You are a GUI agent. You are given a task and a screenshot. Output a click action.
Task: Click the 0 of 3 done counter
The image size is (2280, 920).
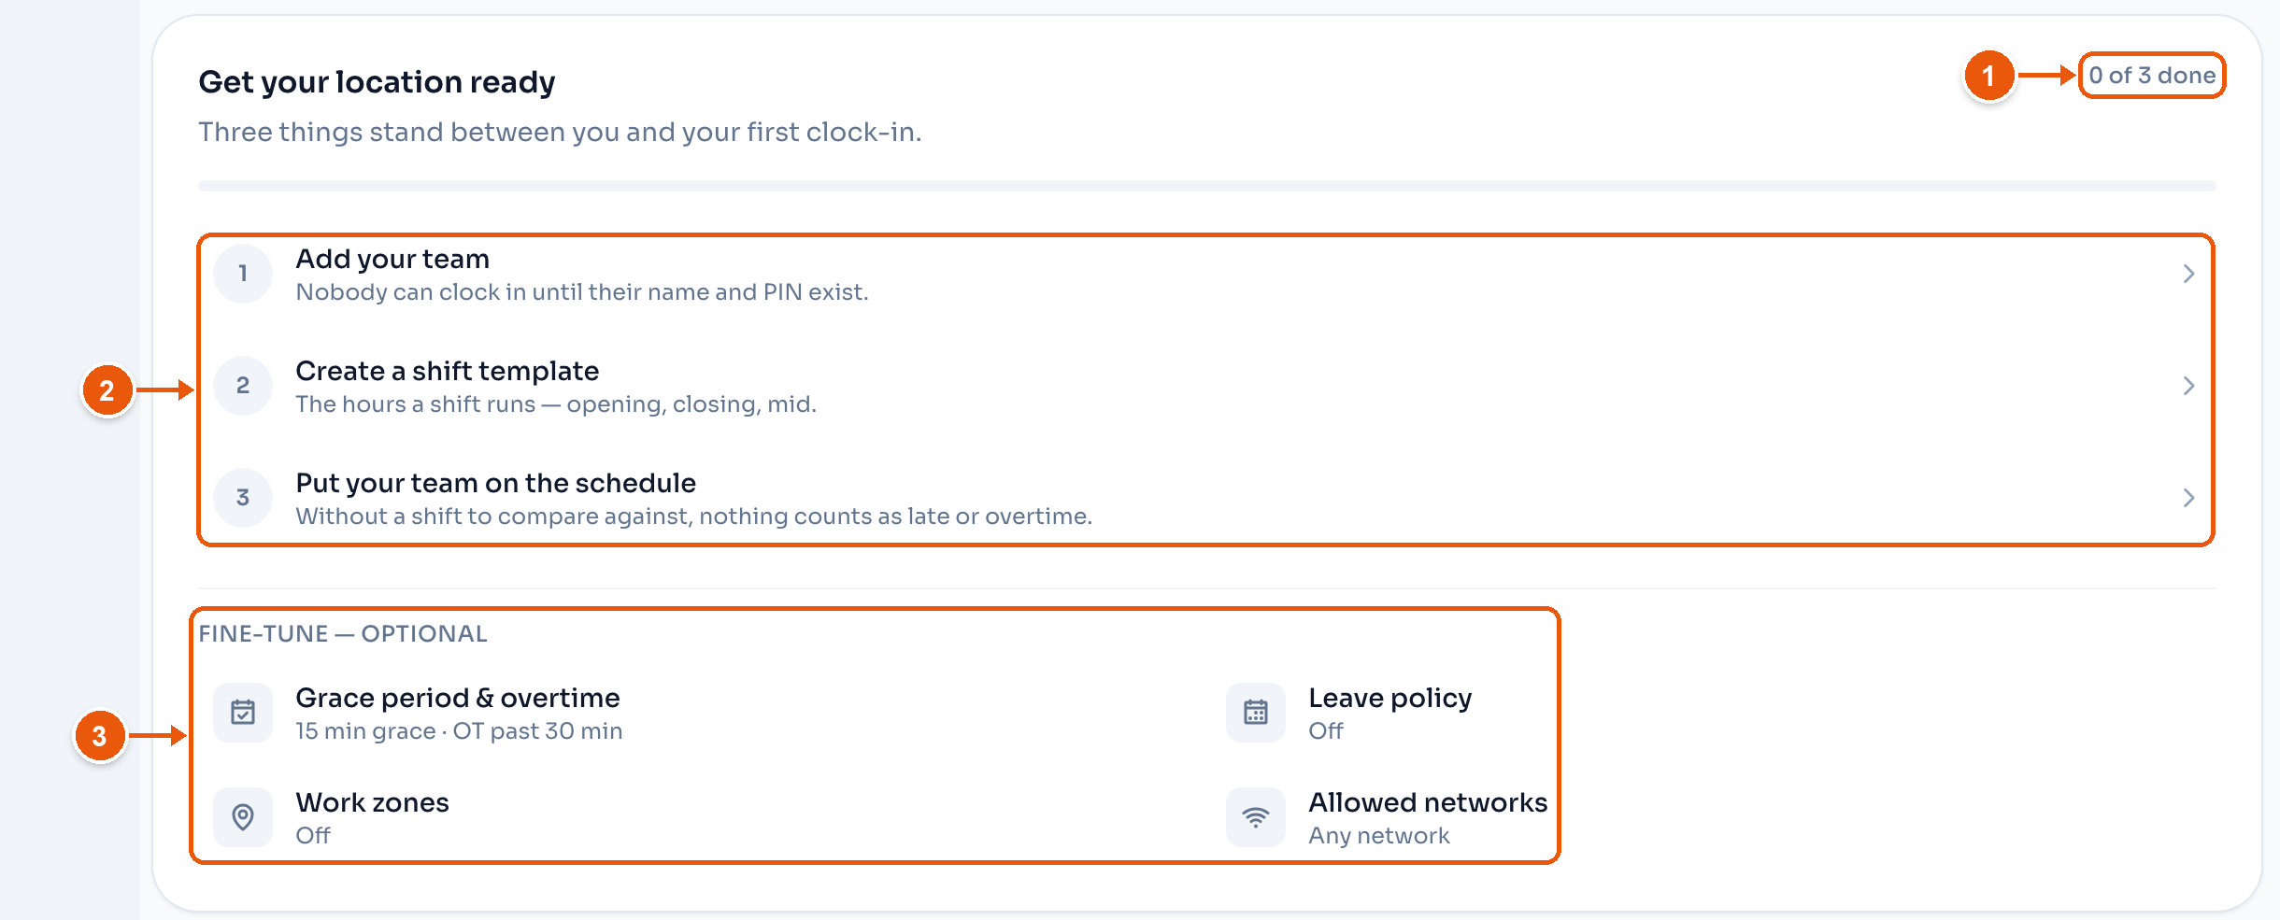tap(2152, 75)
